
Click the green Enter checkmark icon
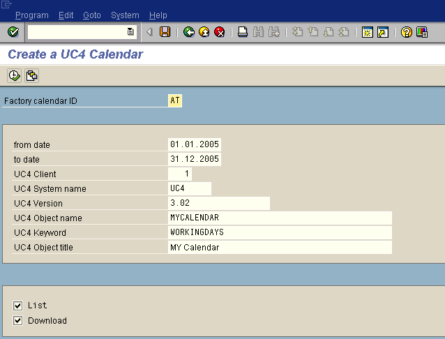pos(13,32)
